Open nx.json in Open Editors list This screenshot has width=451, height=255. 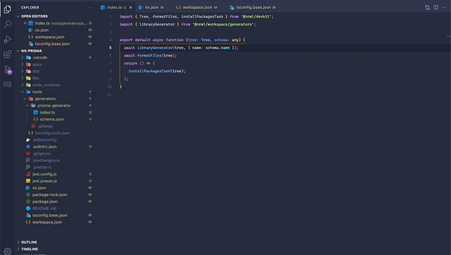point(42,30)
